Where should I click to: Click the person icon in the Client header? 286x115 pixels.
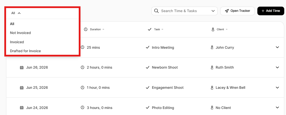coord(213,29)
